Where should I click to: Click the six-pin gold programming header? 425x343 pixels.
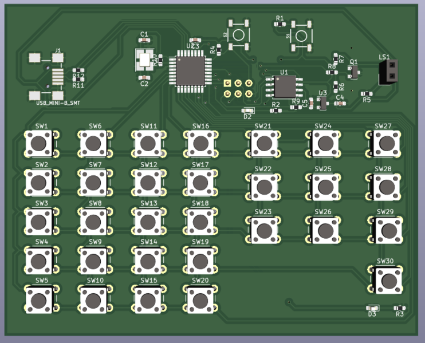(238, 88)
